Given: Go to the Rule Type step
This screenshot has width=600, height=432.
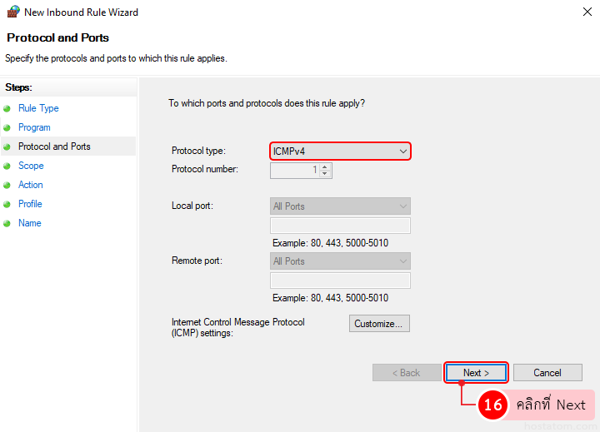Looking at the screenshot, I should [38, 108].
